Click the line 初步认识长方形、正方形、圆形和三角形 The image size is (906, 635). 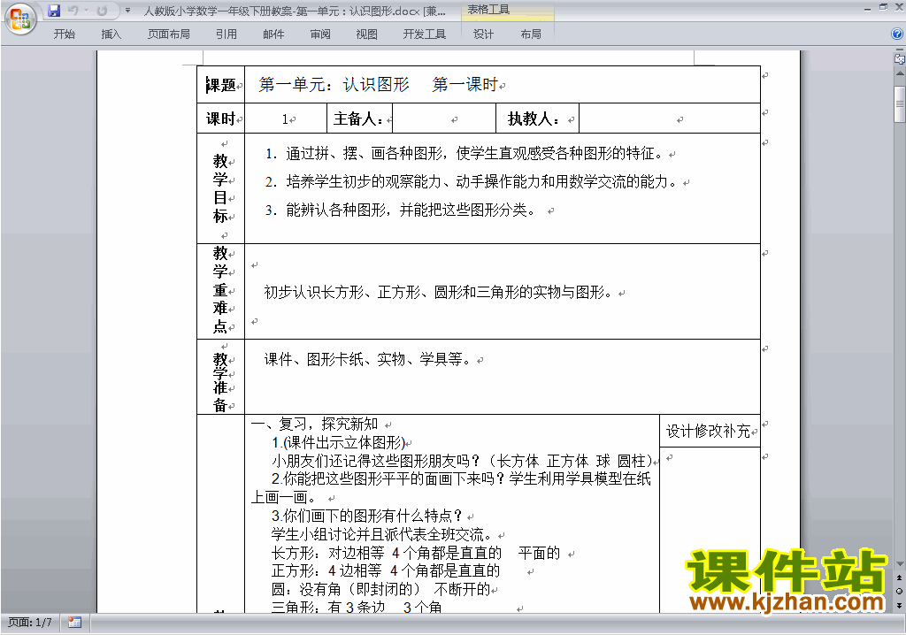439,293
